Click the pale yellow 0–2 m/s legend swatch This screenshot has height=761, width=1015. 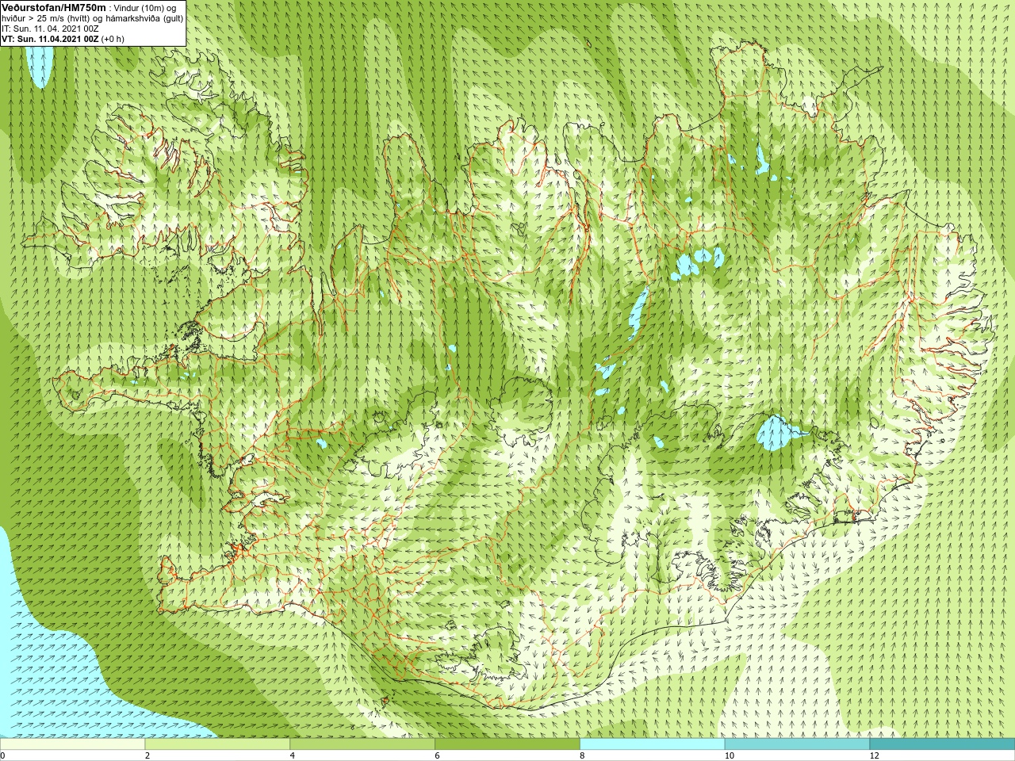[x=73, y=744]
